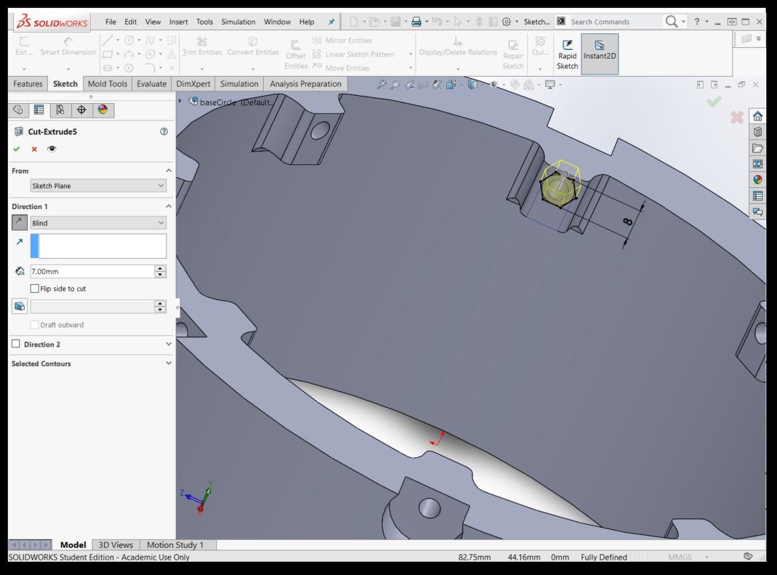
Task: Open the DisplayManager color ball tab
Action: [x=102, y=110]
